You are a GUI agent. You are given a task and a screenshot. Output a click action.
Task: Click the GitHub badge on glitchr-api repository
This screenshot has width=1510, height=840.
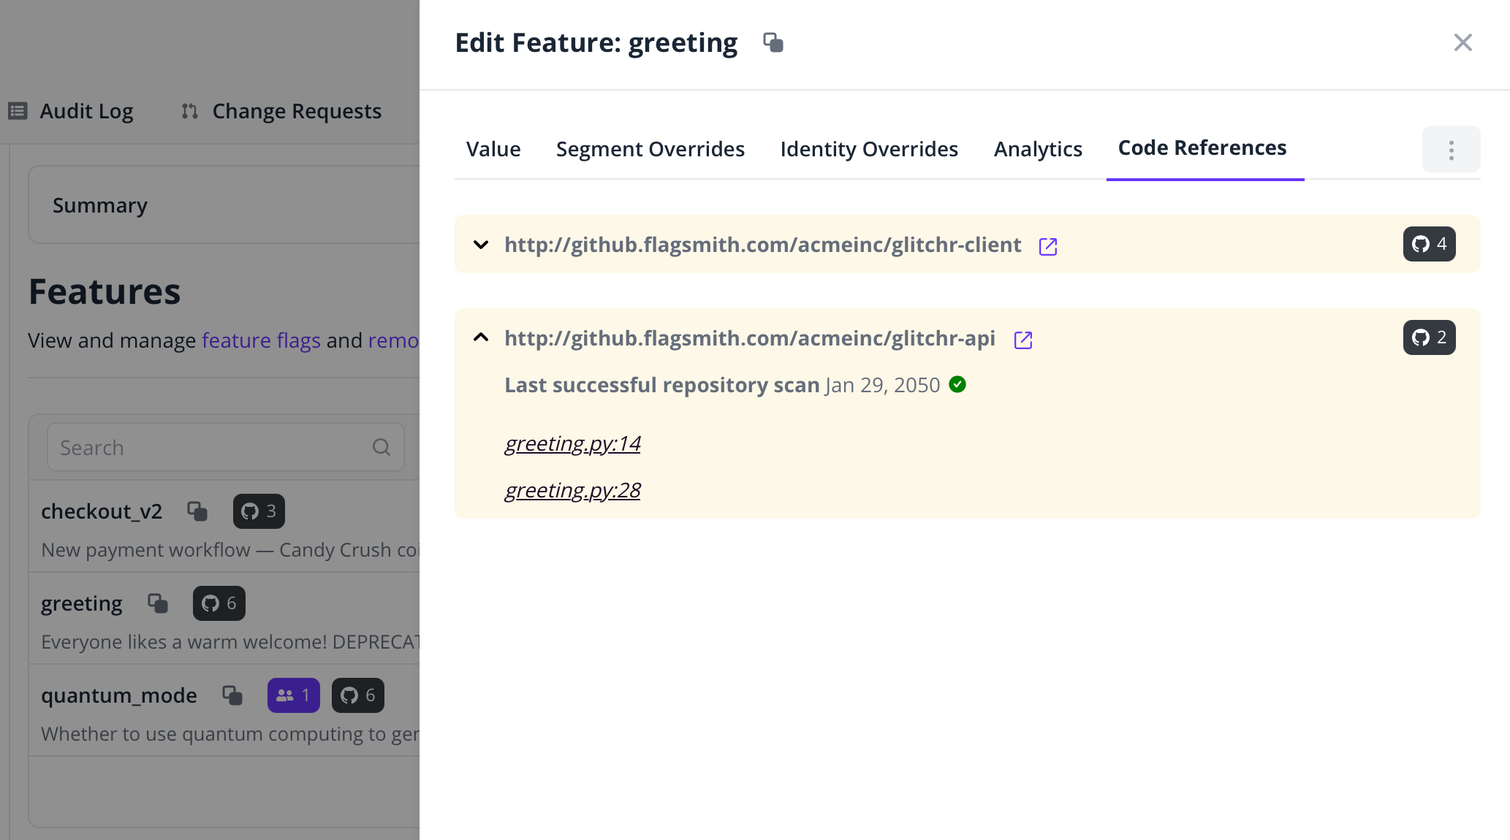click(x=1428, y=337)
